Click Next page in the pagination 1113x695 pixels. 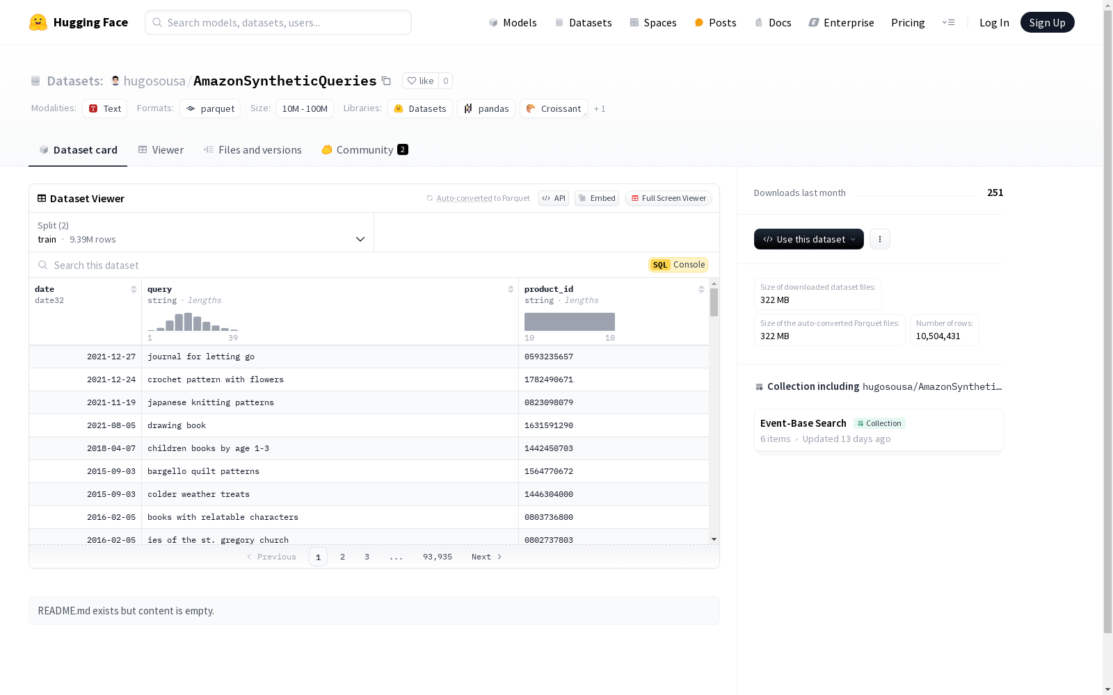(x=486, y=557)
